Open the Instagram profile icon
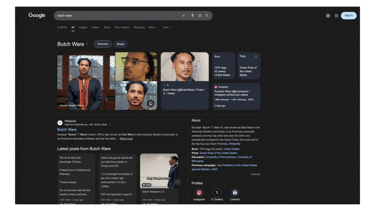The image size is (375, 211). tap(199, 192)
